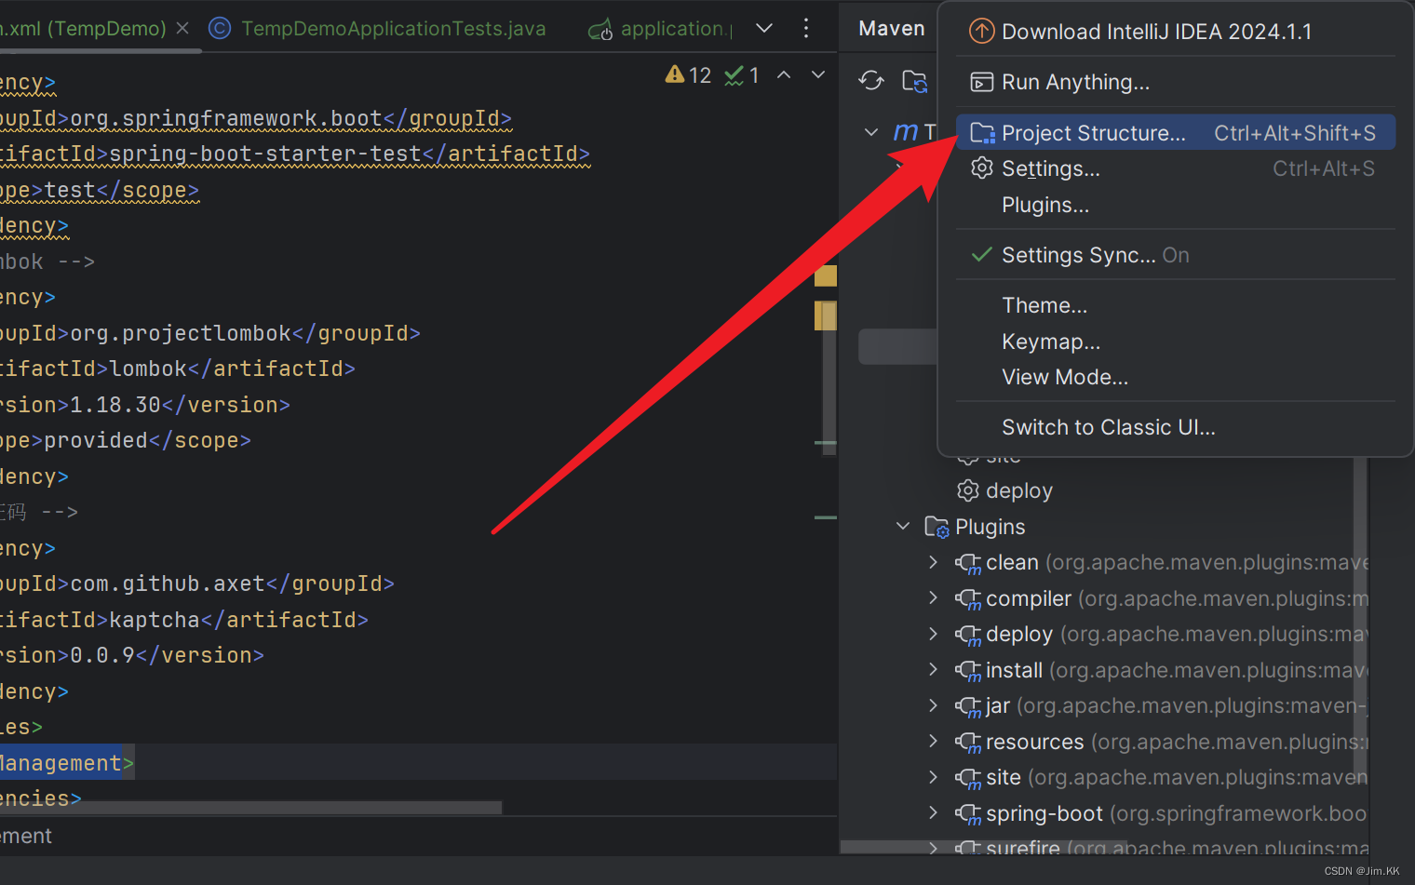The height and width of the screenshot is (885, 1415).
Task: Expand the clean plugin node
Action: pos(933,561)
